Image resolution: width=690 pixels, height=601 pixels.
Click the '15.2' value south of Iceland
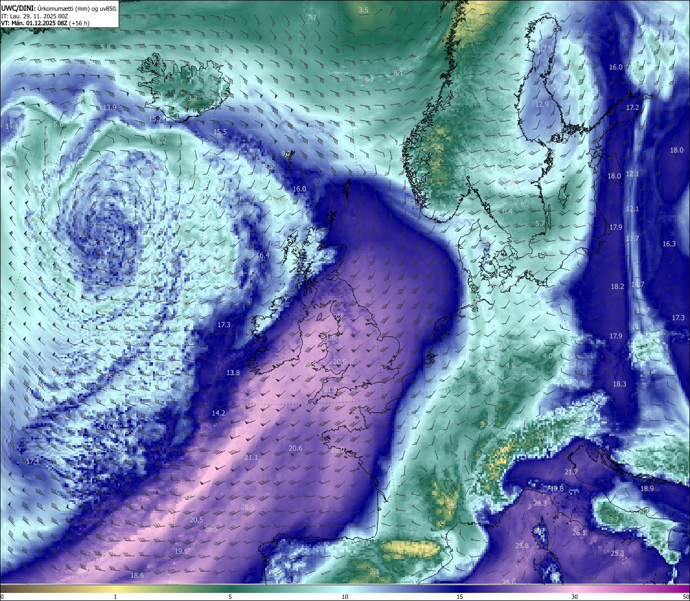tap(155, 119)
